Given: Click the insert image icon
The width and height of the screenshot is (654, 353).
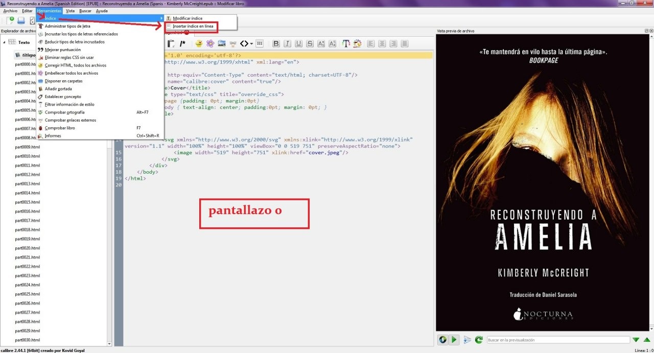Looking at the screenshot, I should coord(222,43).
